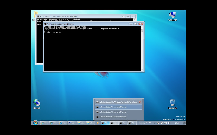
Task: Close the cmd.exe entry via its red X
Action: [140, 102]
